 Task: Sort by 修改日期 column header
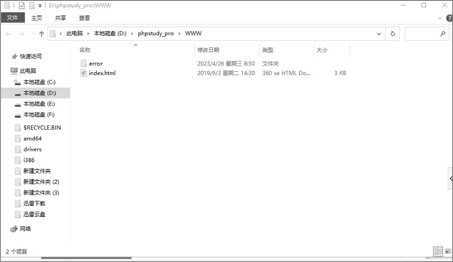pos(208,50)
